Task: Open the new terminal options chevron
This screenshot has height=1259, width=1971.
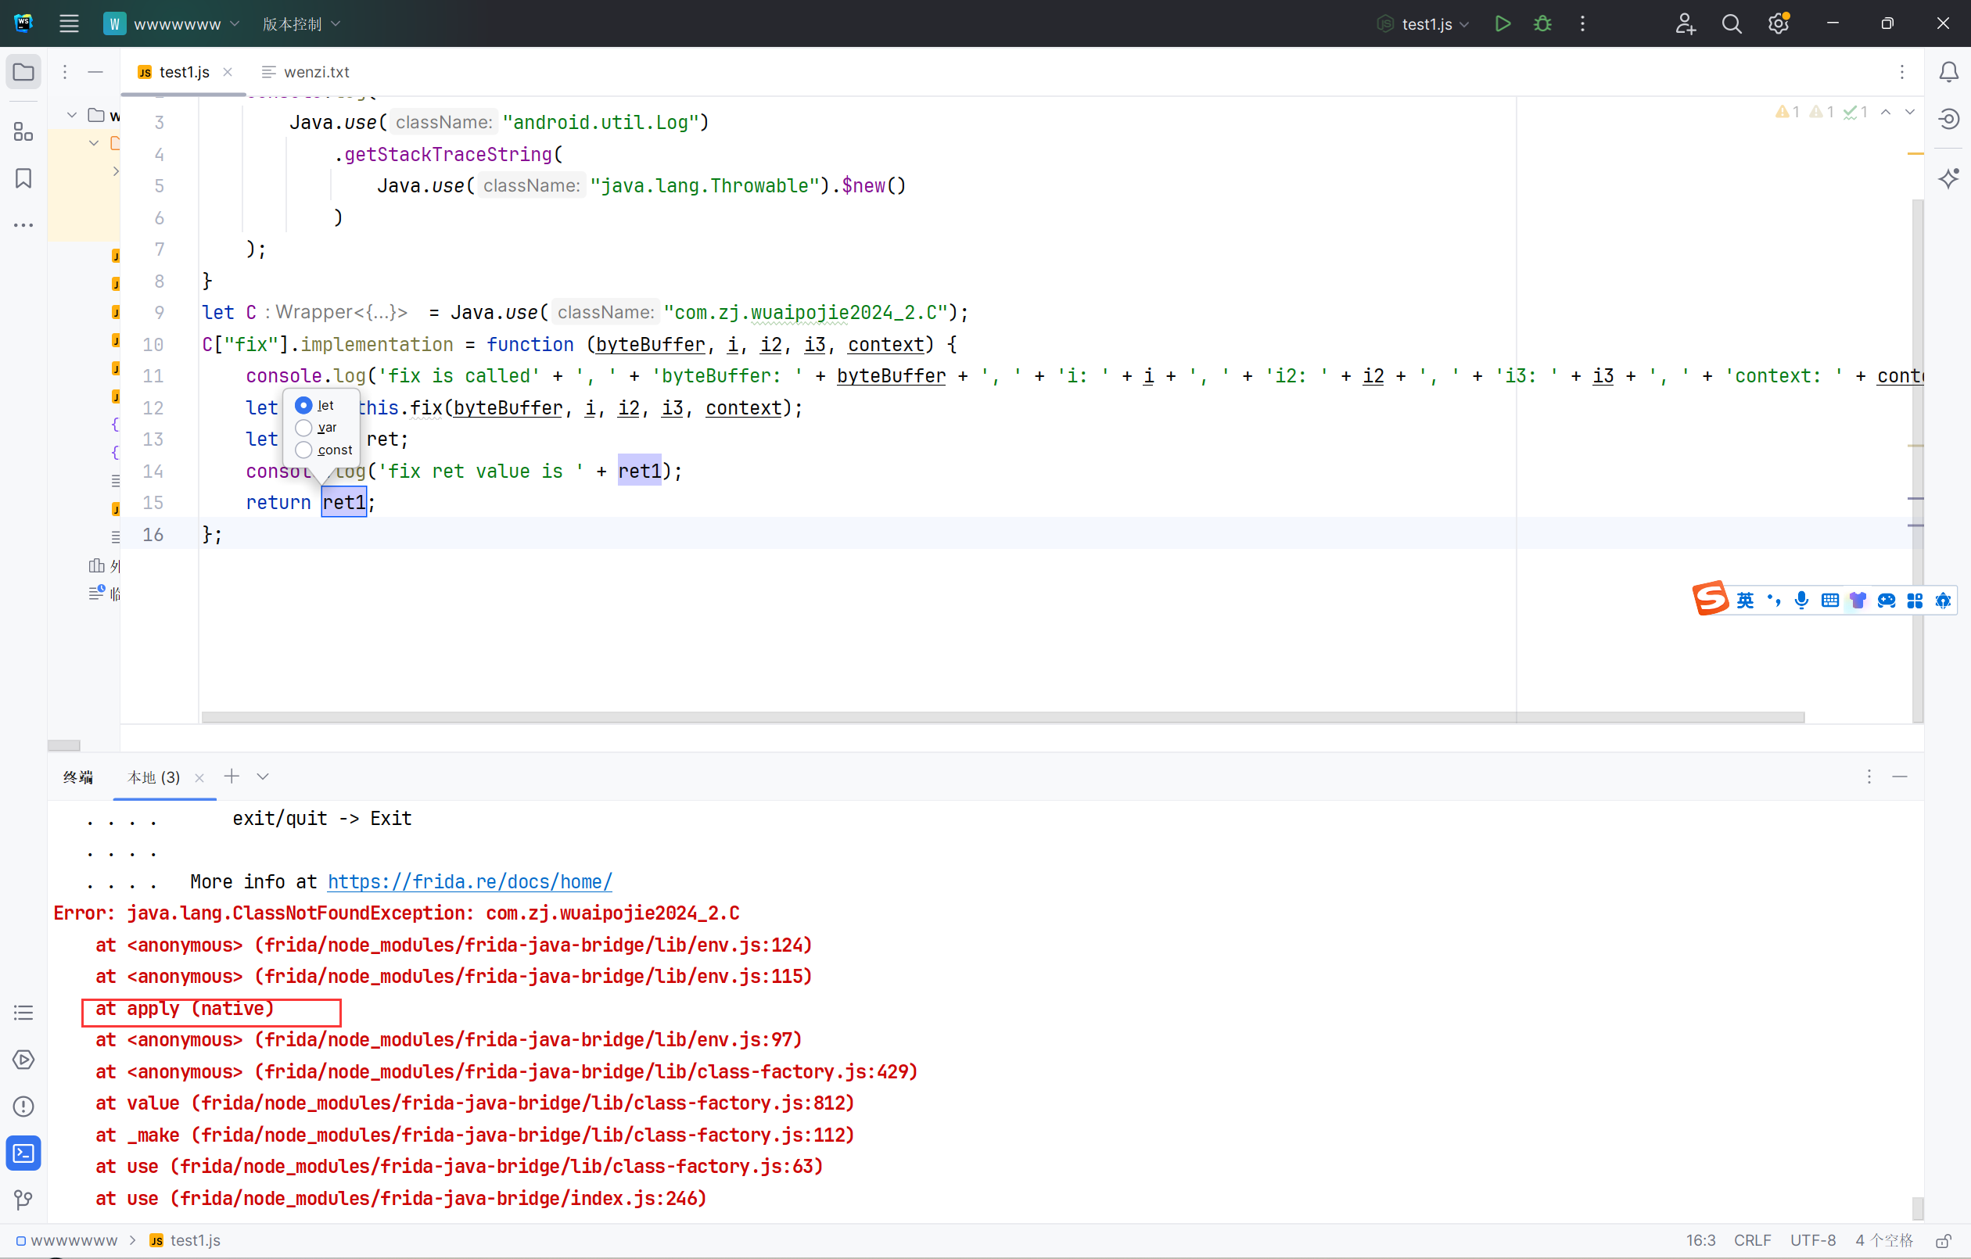Action: pos(263,777)
